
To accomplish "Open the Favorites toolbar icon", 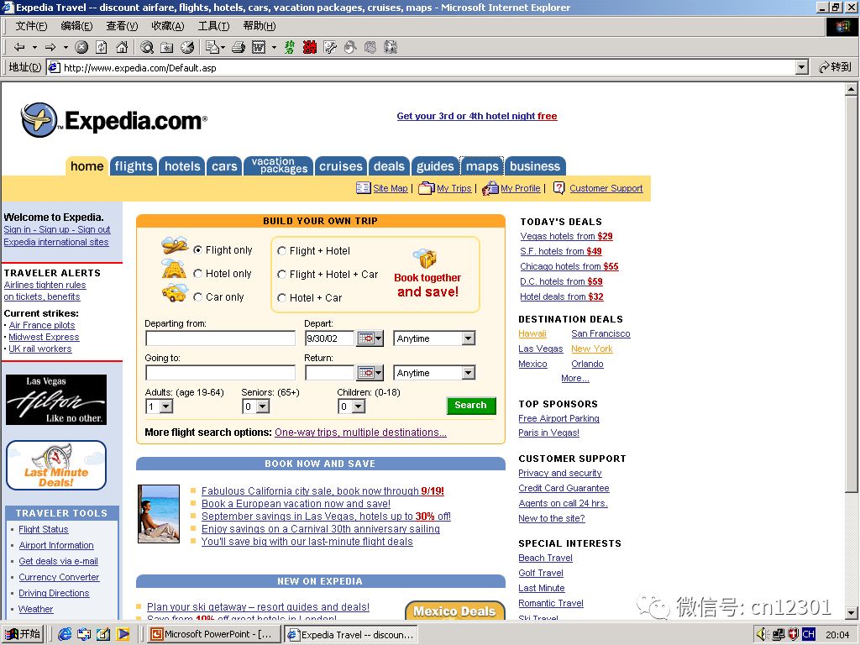I will point(167,48).
